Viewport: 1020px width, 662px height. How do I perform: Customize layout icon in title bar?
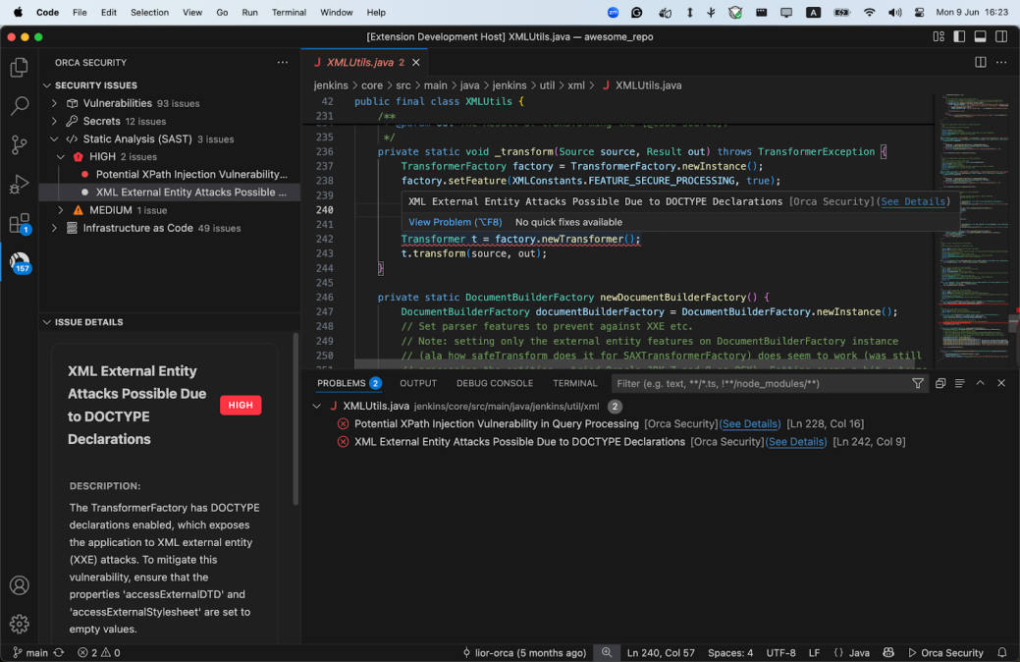click(x=939, y=36)
